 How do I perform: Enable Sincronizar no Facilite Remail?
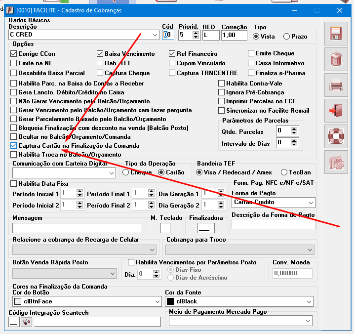[222, 111]
